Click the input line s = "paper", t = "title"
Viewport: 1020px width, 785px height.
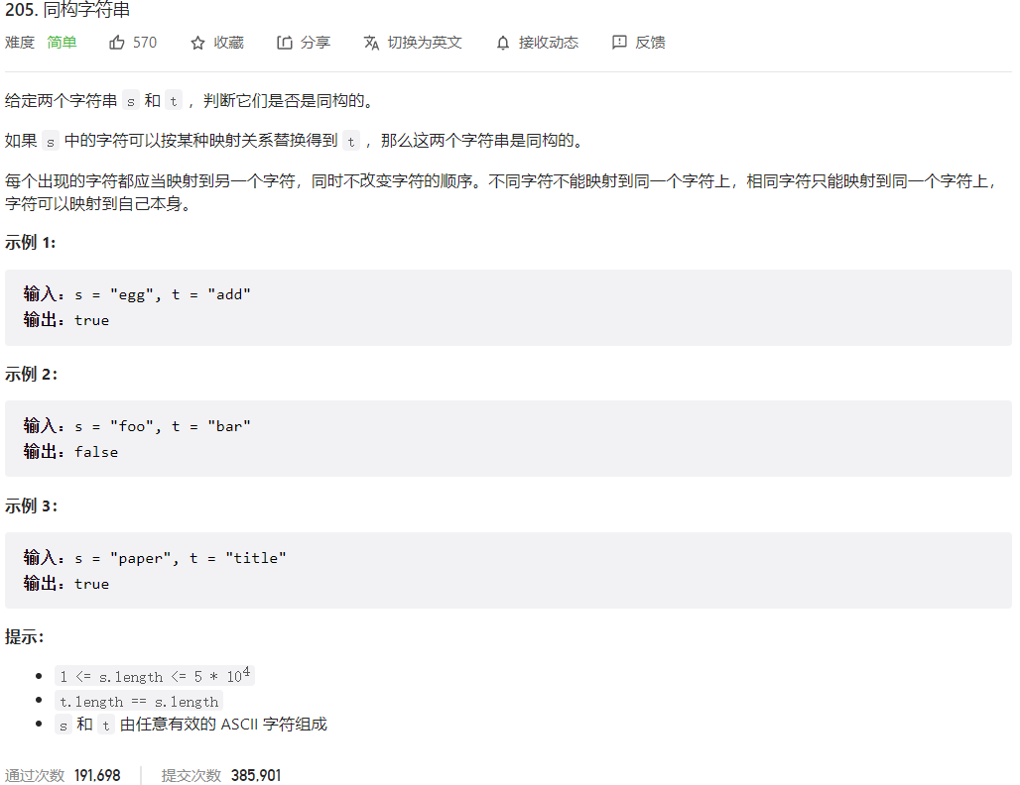click(x=155, y=558)
